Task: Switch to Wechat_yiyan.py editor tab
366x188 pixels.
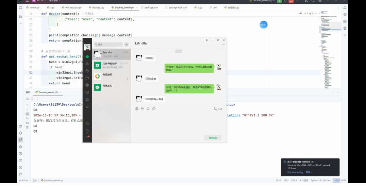Action: [72, 7]
